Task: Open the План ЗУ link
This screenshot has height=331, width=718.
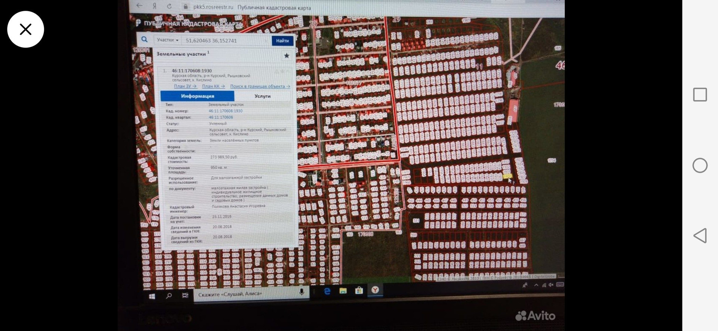Action: 185,86
